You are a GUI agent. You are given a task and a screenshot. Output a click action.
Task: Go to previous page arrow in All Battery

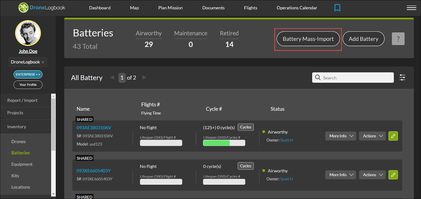[112, 77]
